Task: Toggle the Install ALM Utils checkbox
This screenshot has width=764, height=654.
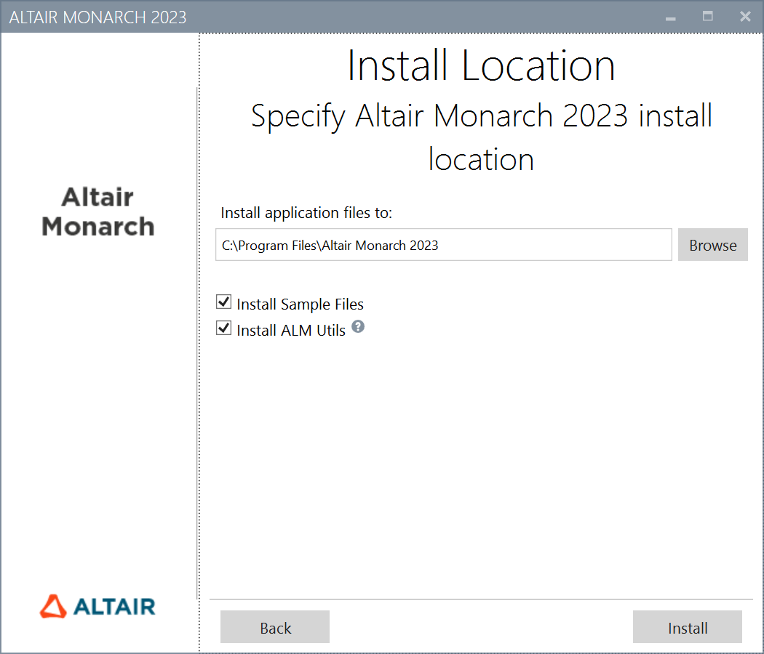Action: click(x=223, y=328)
